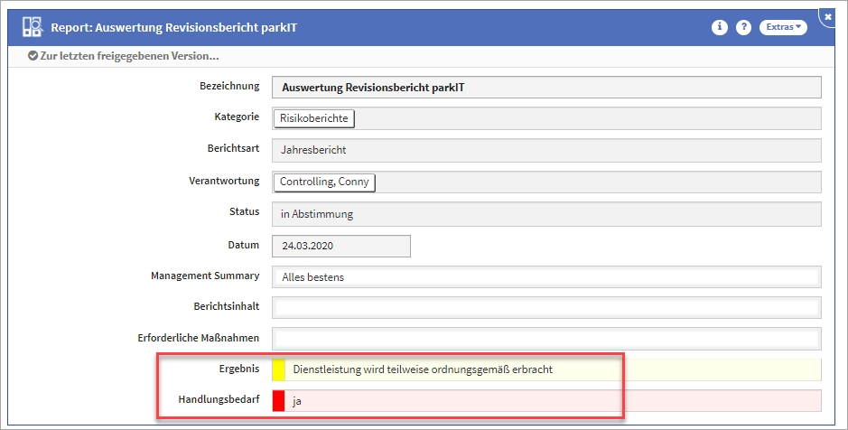848x430 pixels.
Task: Click the 'Controlling, Conny' responsibility tag
Action: click(x=323, y=182)
